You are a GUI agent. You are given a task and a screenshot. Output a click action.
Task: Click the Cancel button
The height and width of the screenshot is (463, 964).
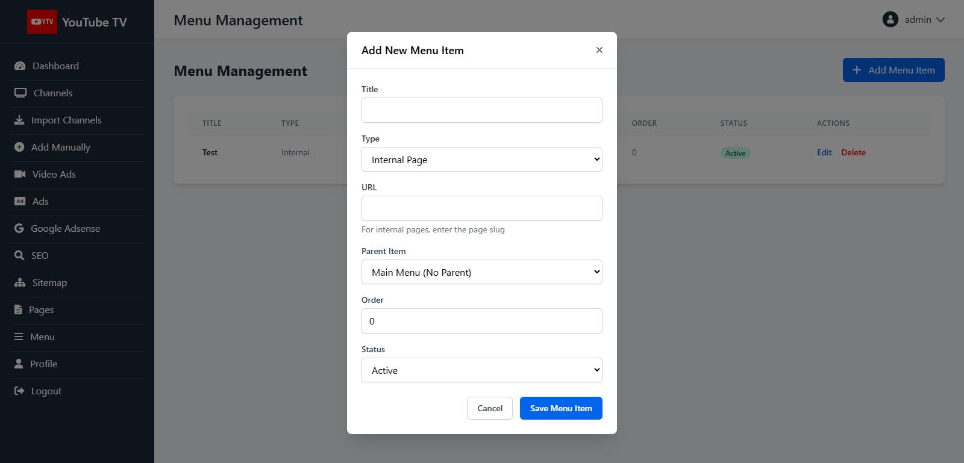point(489,408)
